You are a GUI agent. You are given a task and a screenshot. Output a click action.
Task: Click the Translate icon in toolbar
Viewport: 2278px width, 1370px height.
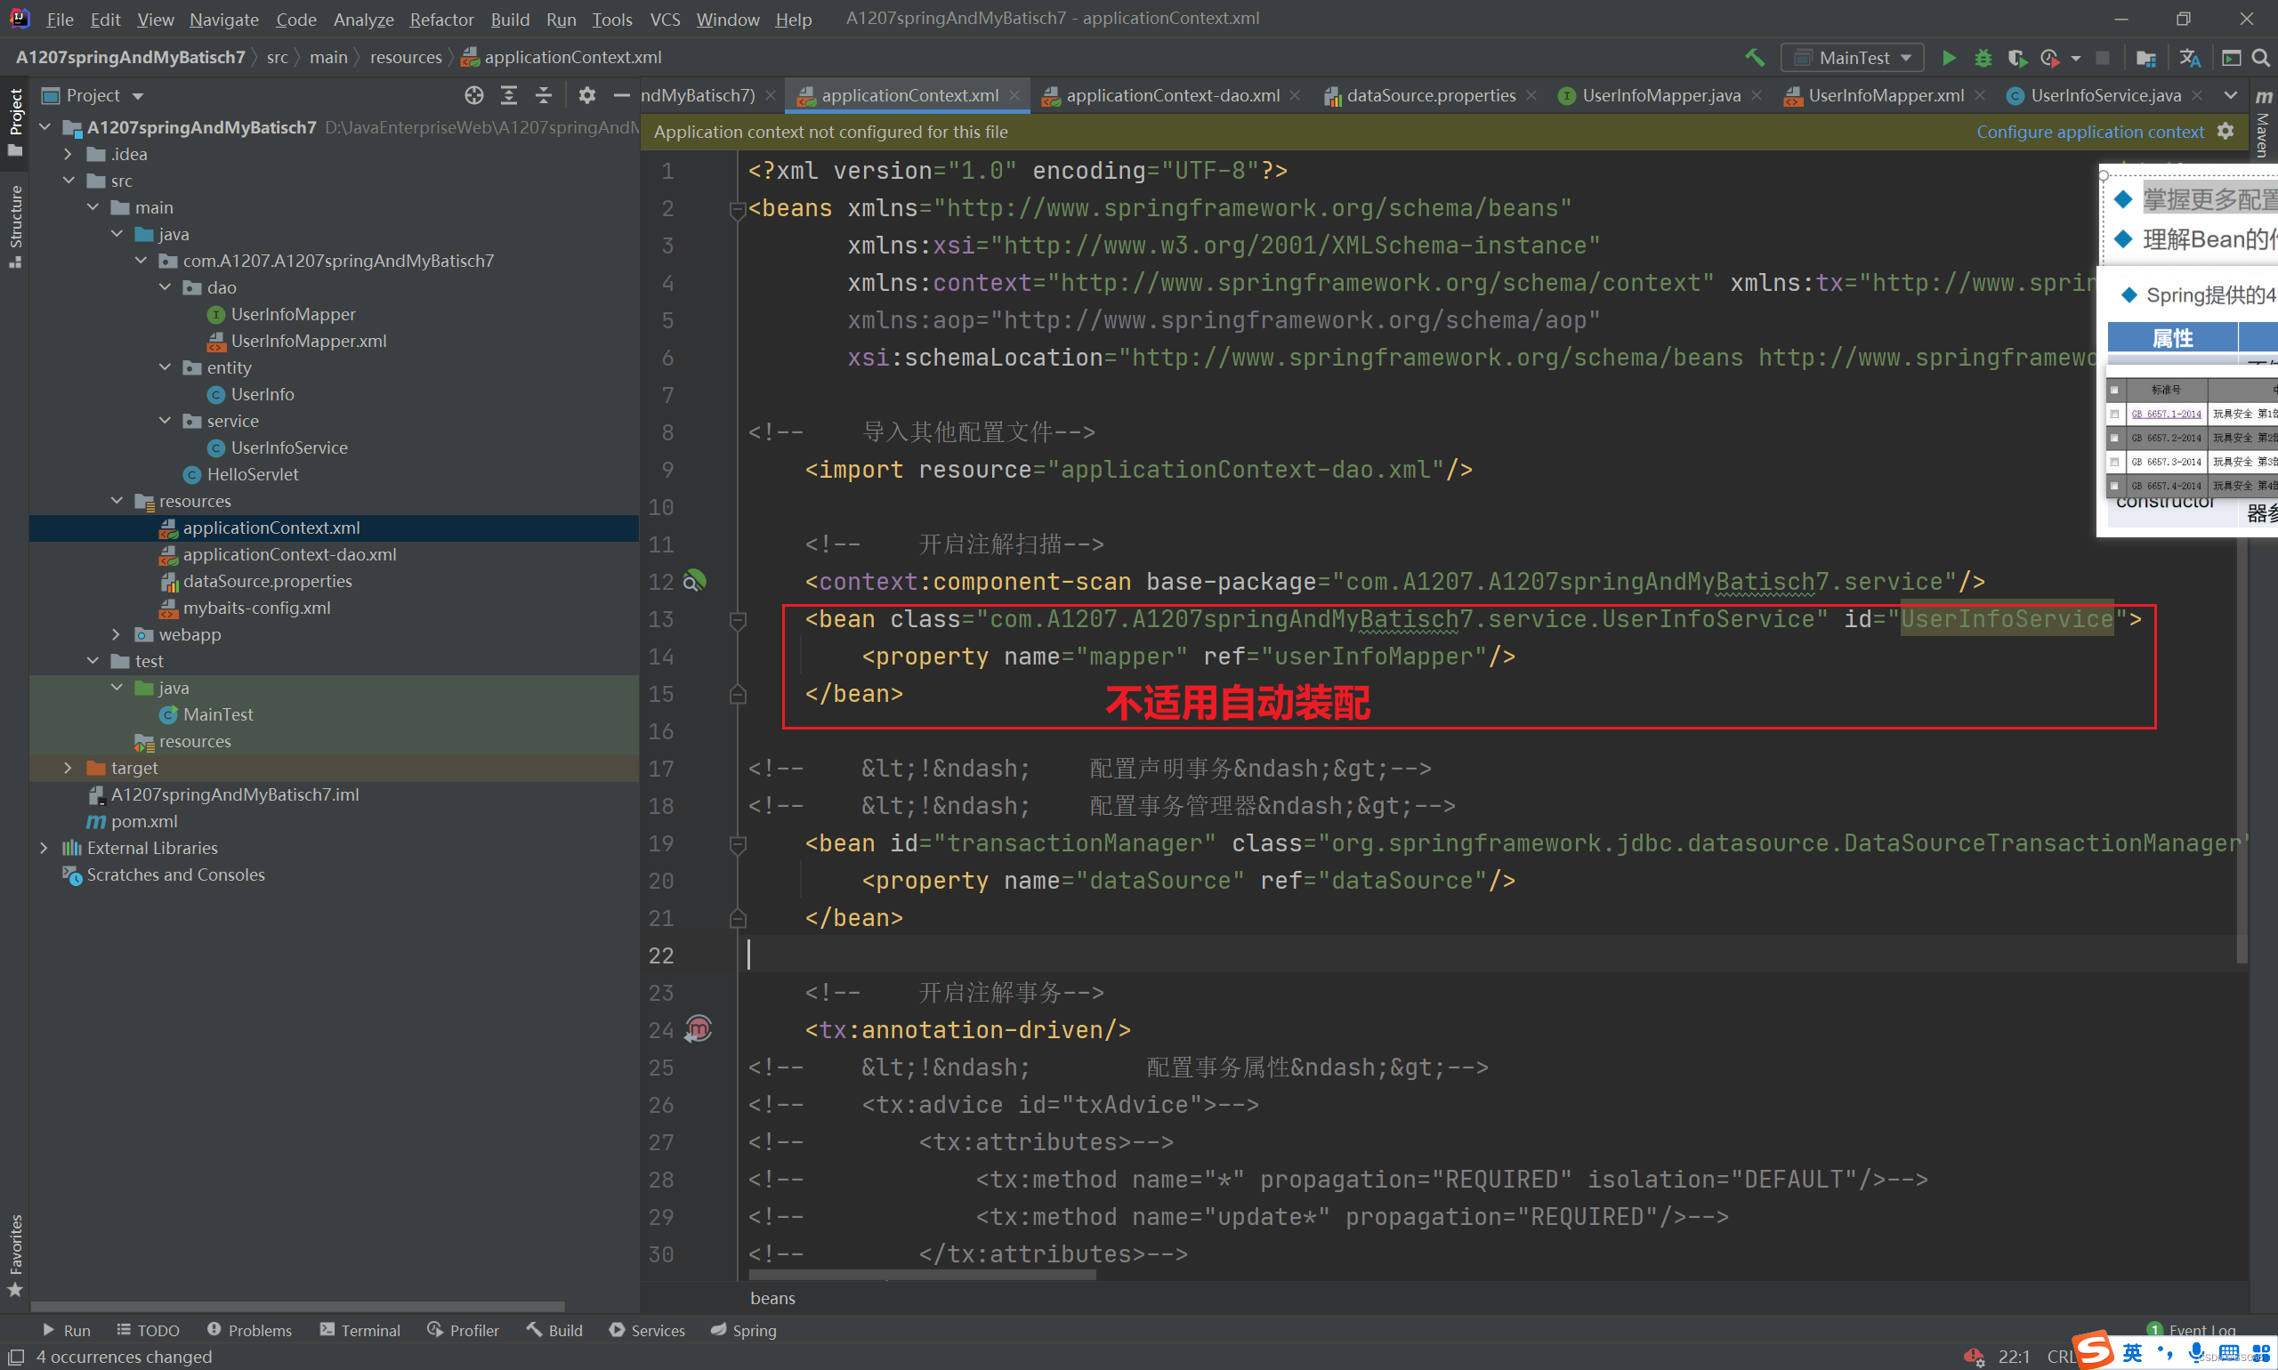2189,57
